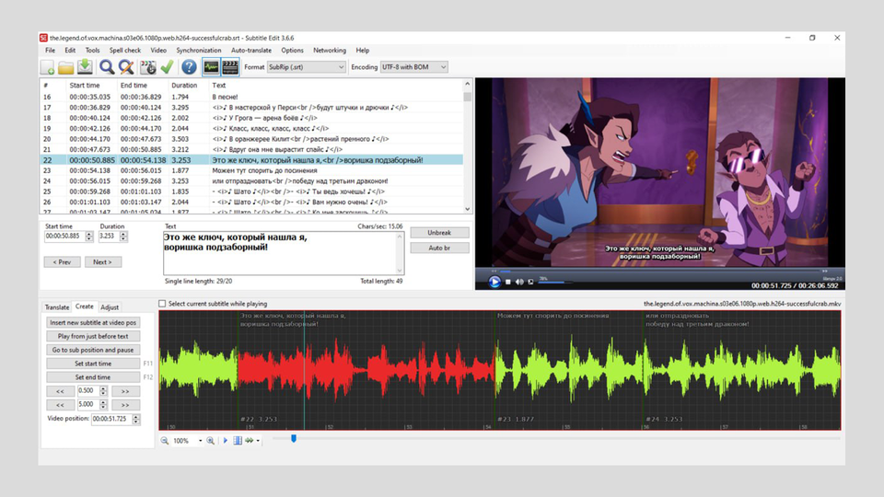Image resolution: width=884 pixels, height=497 pixels.
Task: Switch the video player to fullscreen
Action: [x=530, y=282]
